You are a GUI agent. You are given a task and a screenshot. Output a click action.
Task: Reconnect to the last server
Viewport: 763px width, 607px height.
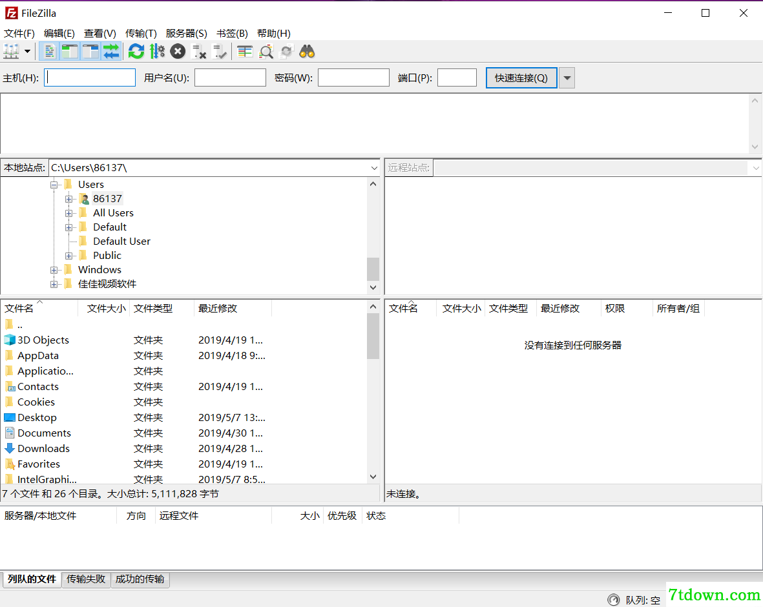coord(220,51)
